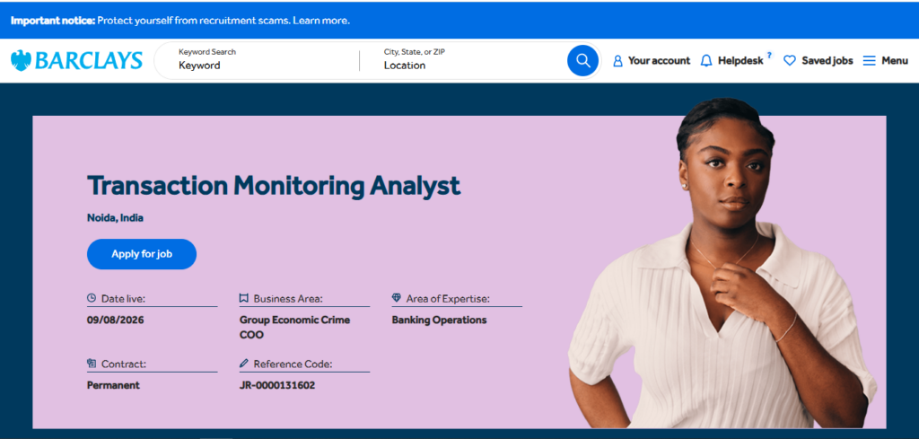Click the woman's photo in the banner
Screen dimensions: 919x439
point(724,264)
